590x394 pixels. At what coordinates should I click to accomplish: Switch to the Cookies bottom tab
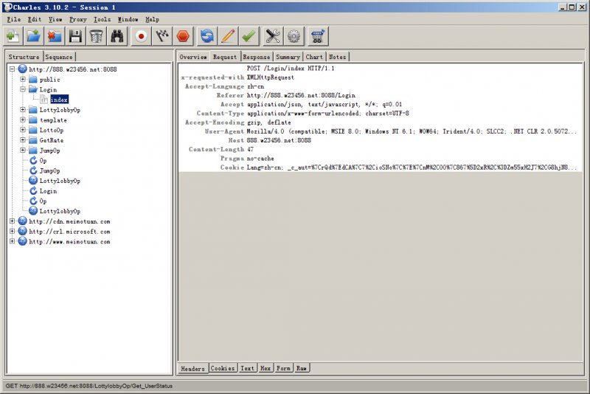point(223,368)
